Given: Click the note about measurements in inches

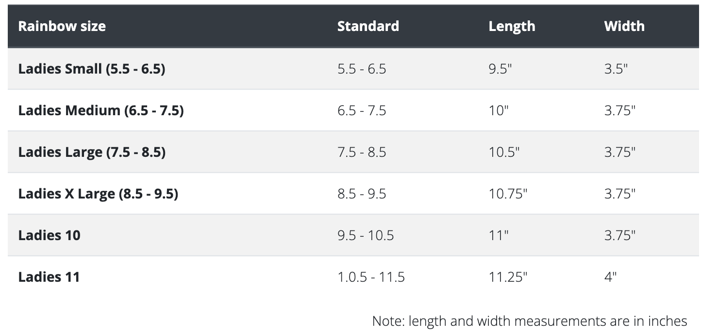Looking at the screenshot, I should tap(530, 321).
